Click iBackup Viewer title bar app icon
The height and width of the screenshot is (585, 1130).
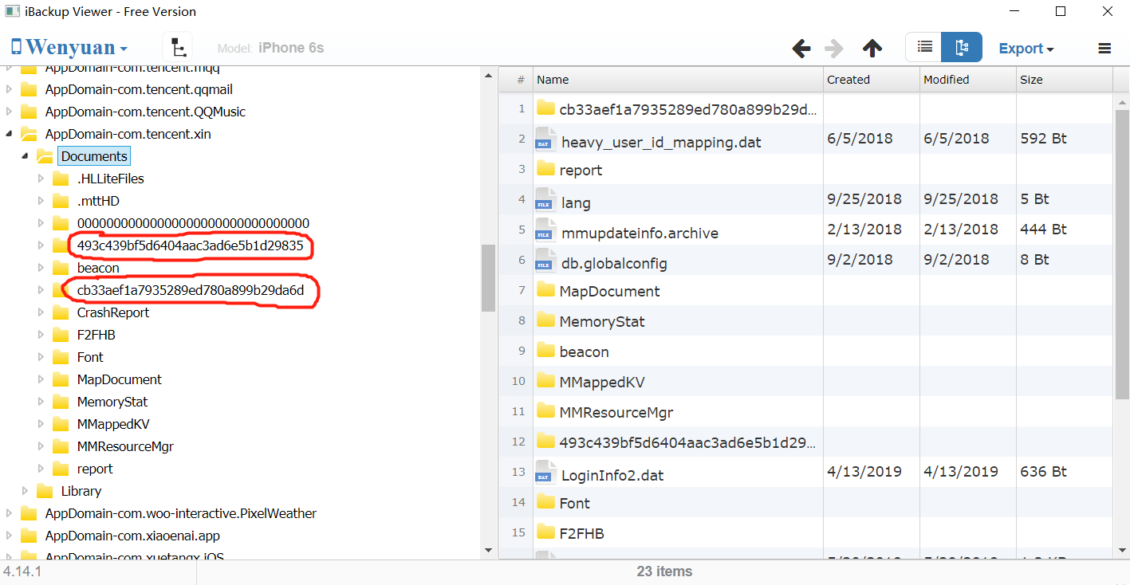pos(13,11)
